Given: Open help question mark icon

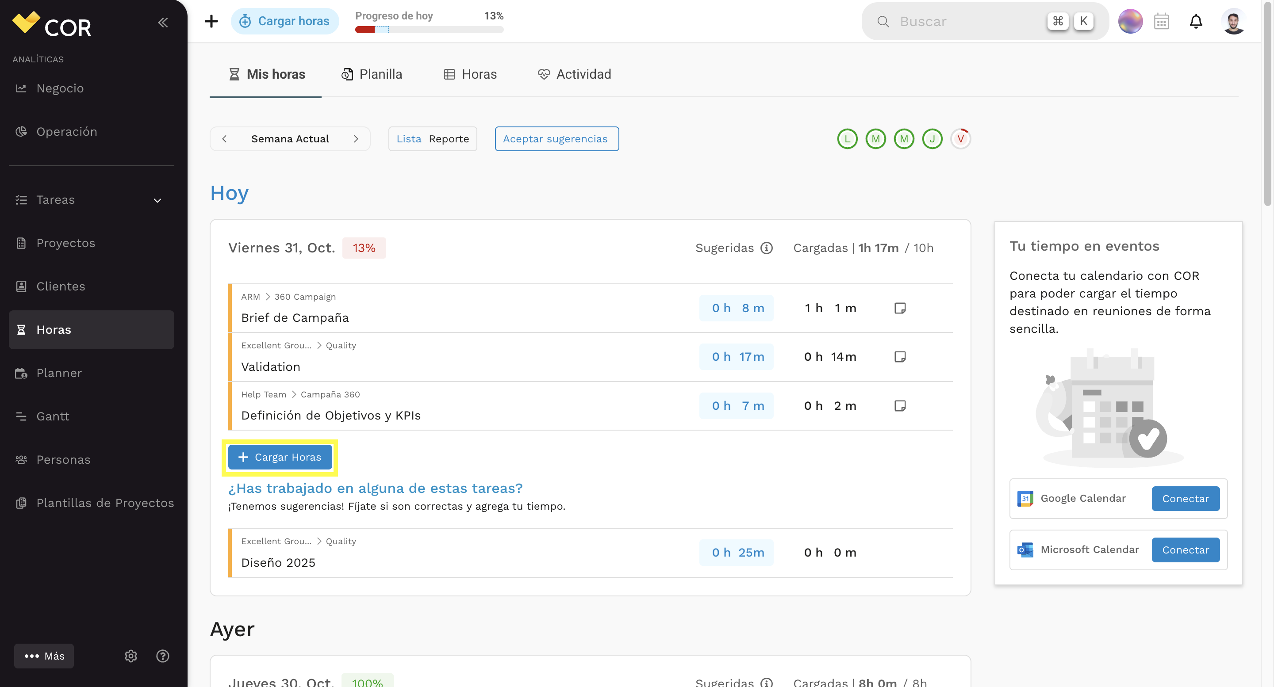Looking at the screenshot, I should click(163, 656).
